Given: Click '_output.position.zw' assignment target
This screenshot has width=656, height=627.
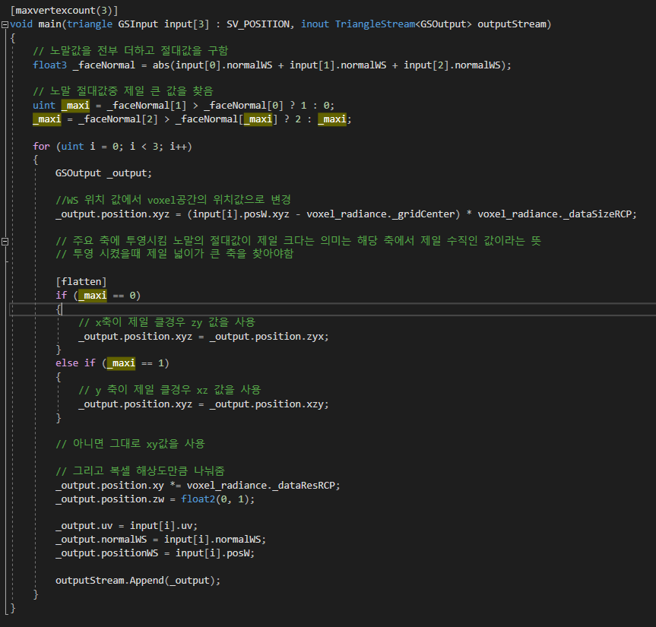Looking at the screenshot, I should [x=109, y=499].
